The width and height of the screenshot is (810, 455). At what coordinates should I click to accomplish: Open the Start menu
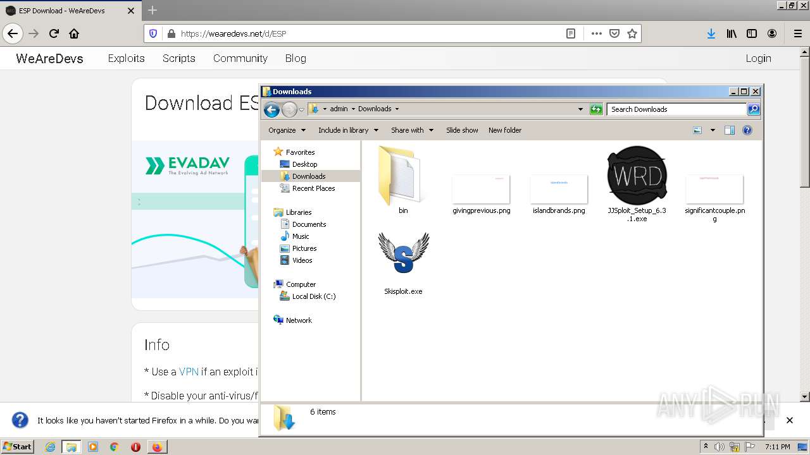click(18, 446)
